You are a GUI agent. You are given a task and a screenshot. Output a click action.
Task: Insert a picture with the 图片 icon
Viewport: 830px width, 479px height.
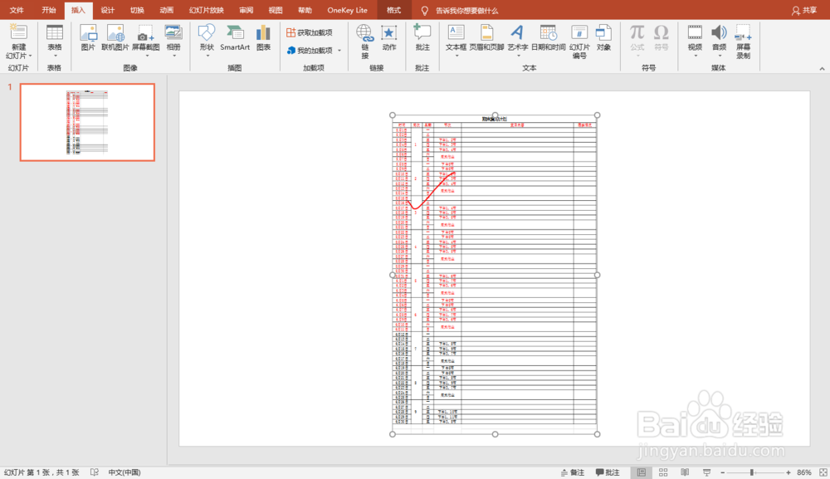coord(88,33)
